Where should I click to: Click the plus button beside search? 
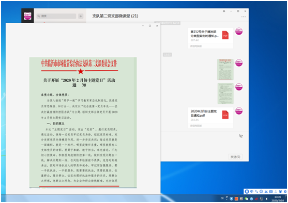[x=81, y=16]
